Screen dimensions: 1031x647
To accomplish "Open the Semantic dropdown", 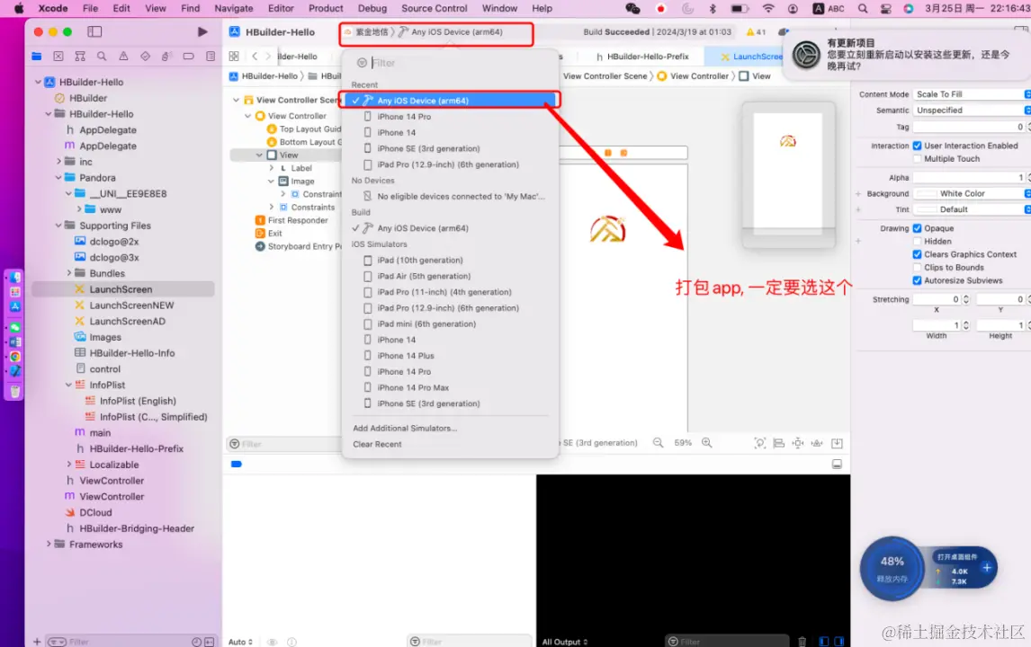I will click(972, 111).
